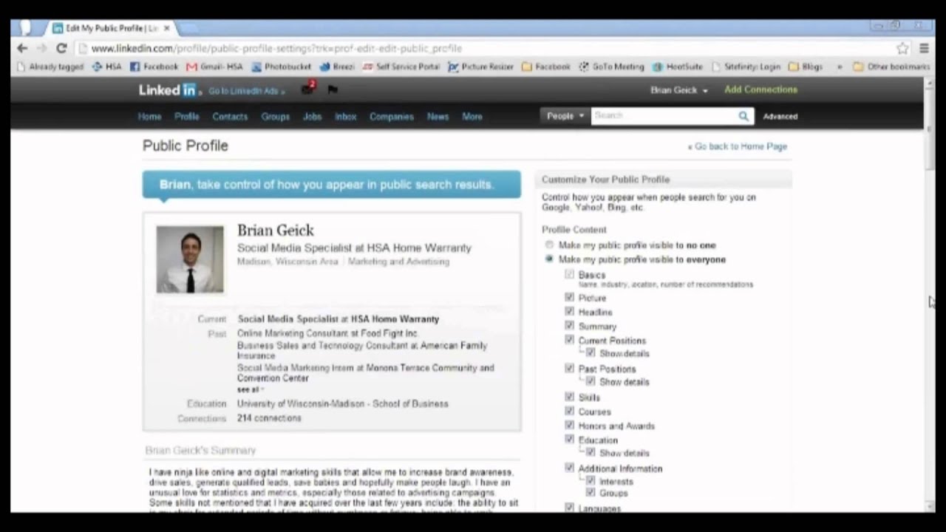Open the Blogs bookmark folder
Viewport: 946px width, 532px height.
pyautogui.click(x=806, y=66)
